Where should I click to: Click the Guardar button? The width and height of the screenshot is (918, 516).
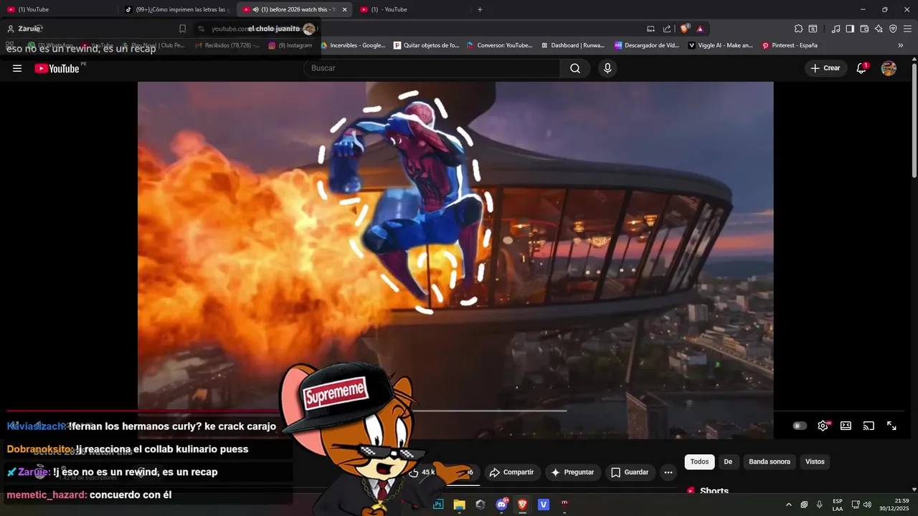630,472
